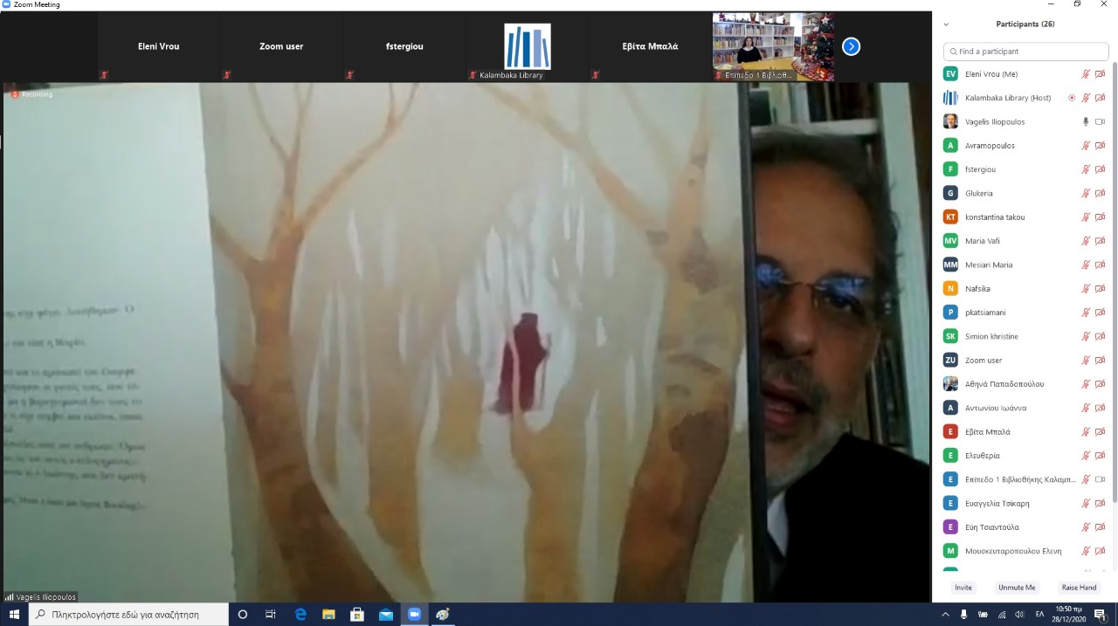Screen dimensions: 1118x626
Task: Select konstantina takou in the participants list
Action: [995, 217]
